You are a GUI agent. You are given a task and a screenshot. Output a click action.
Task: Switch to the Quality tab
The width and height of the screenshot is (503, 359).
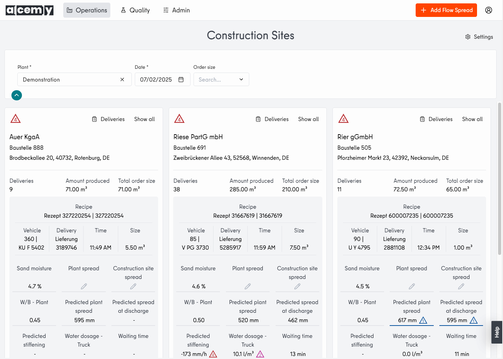[x=135, y=10]
